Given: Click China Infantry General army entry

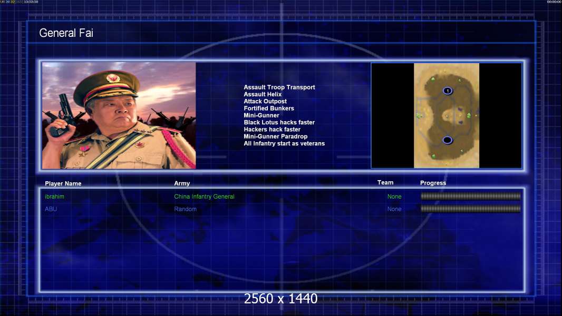Looking at the screenshot, I should point(205,196).
